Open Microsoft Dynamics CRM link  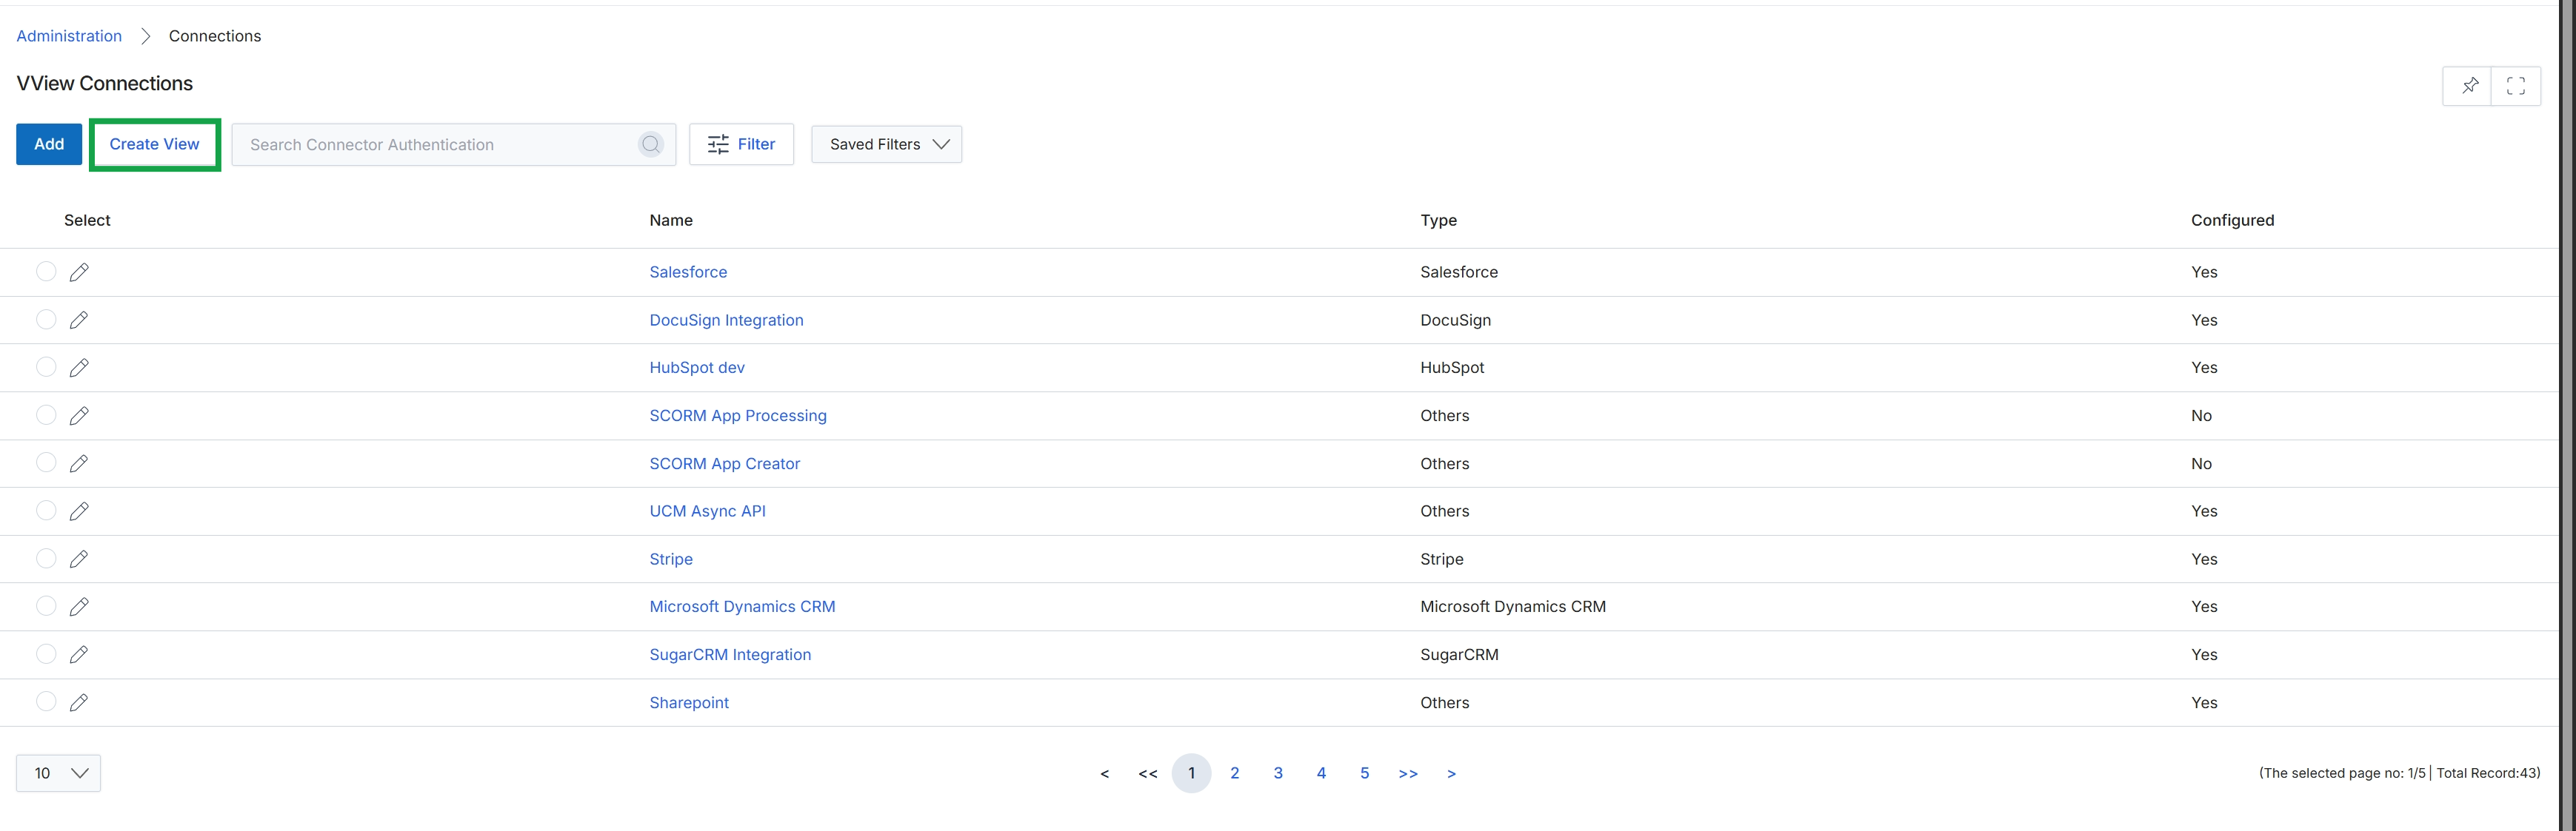click(x=742, y=606)
